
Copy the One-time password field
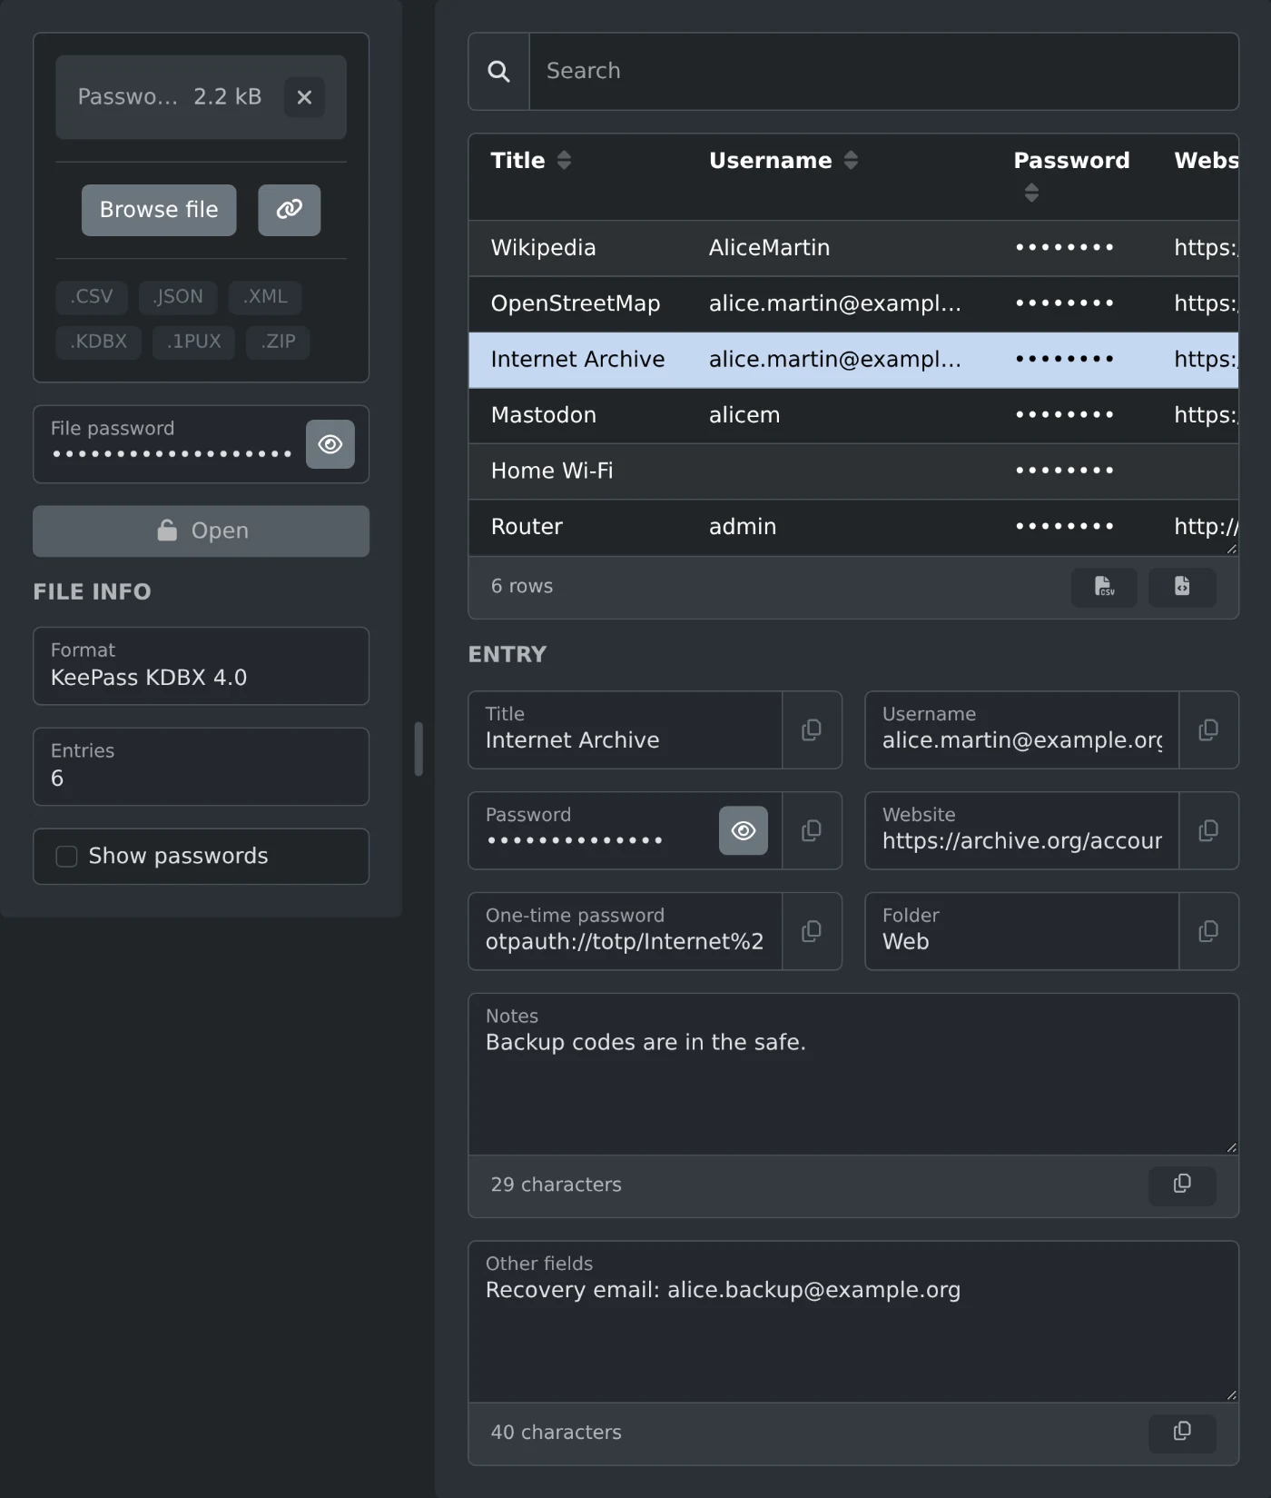(x=812, y=932)
